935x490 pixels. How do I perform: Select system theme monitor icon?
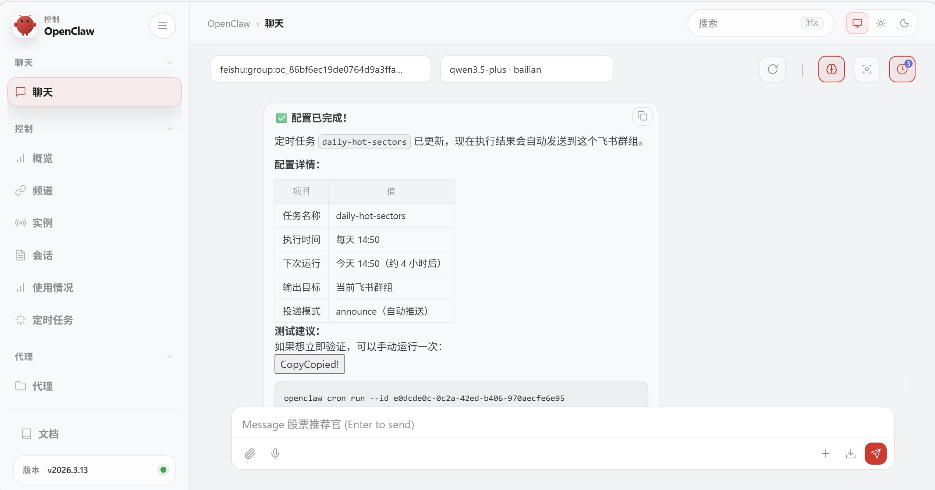tap(857, 24)
